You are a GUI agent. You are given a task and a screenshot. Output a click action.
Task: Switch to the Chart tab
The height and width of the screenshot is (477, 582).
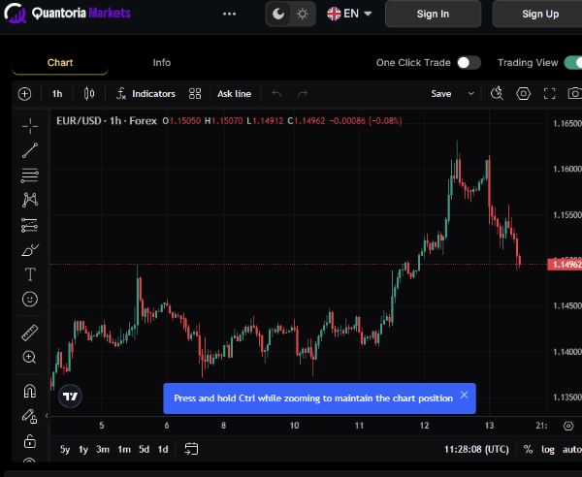[x=60, y=63]
